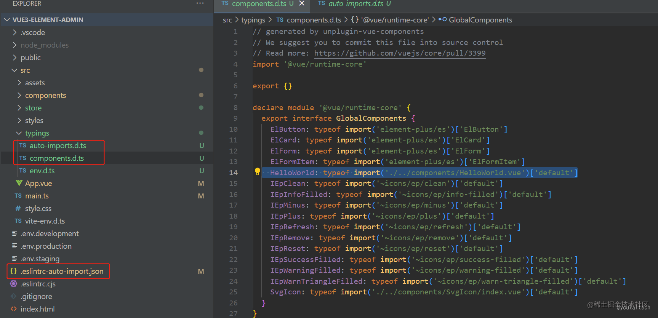Click line number 14 in the gutter
This screenshot has width=658, height=318.
[233, 173]
